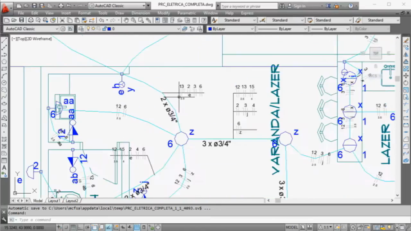The width and height of the screenshot is (411, 231).
Task: Click the binoculars search icon
Action: tap(282, 6)
